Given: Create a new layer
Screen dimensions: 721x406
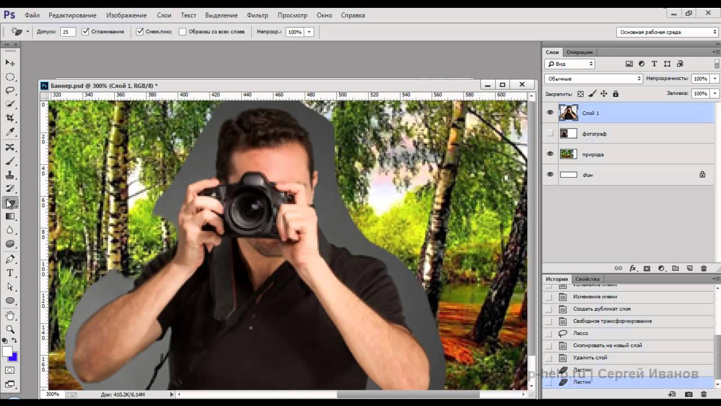Looking at the screenshot, I should (690, 268).
